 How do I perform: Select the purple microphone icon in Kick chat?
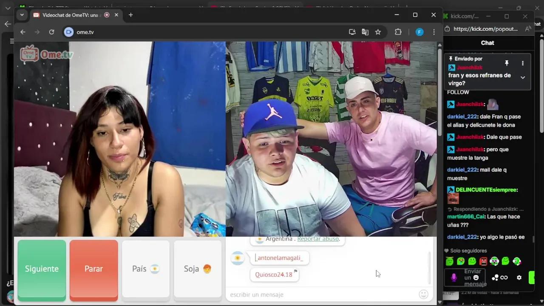(x=454, y=277)
